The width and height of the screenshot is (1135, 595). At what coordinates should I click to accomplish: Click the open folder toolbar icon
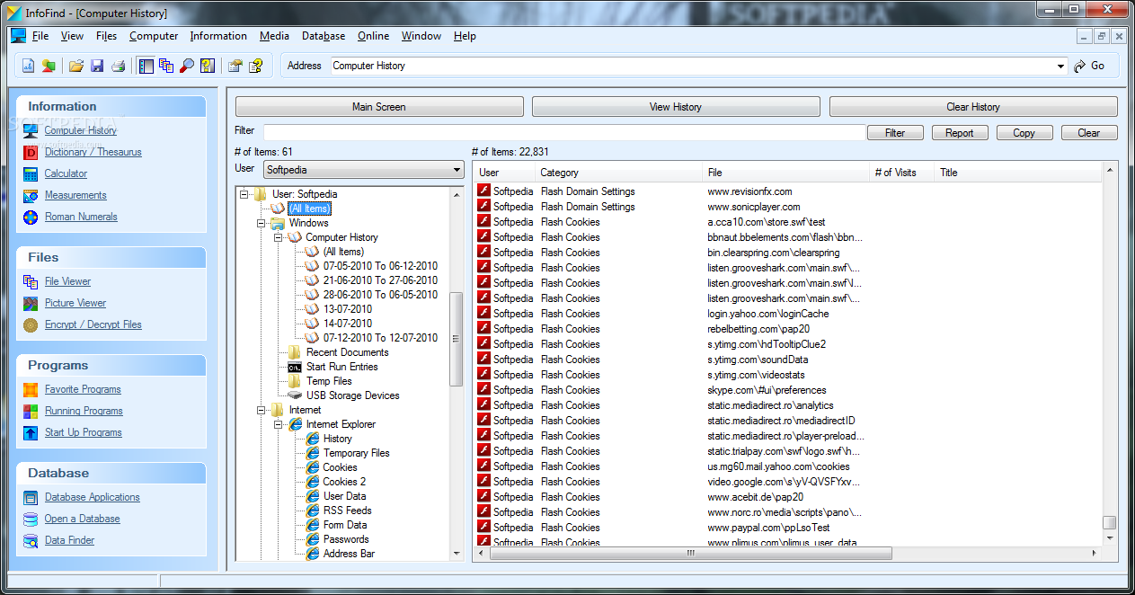[x=76, y=66]
